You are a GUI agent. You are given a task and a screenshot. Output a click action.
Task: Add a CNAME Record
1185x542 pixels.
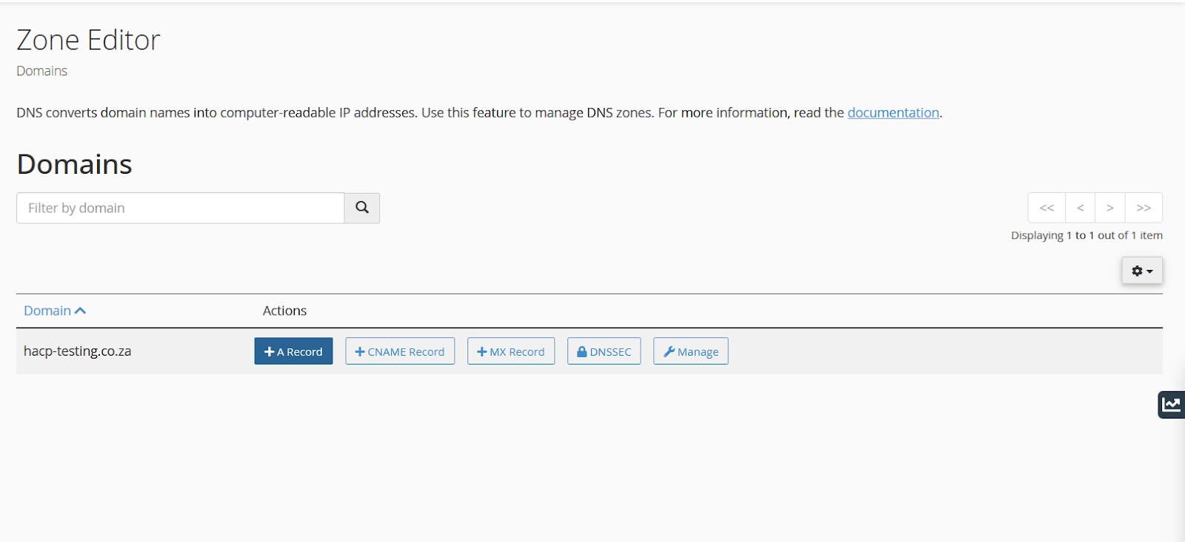pyautogui.click(x=400, y=351)
